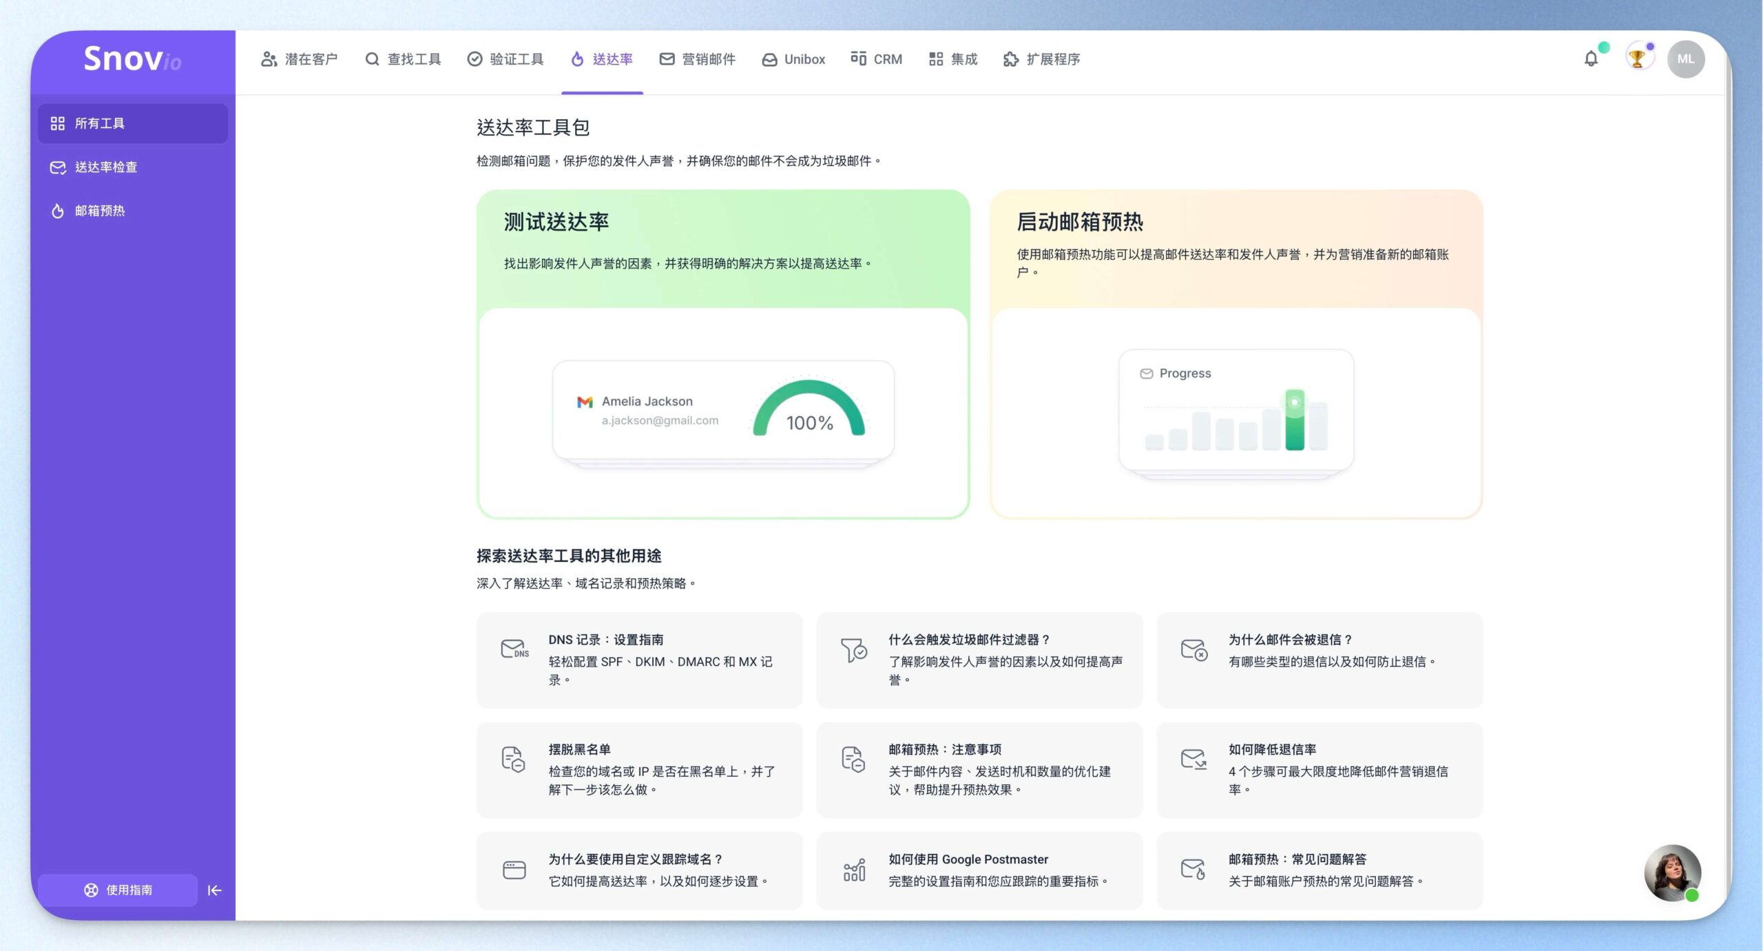Click the 探索送达率工具的其他用途 heading

[x=569, y=556]
